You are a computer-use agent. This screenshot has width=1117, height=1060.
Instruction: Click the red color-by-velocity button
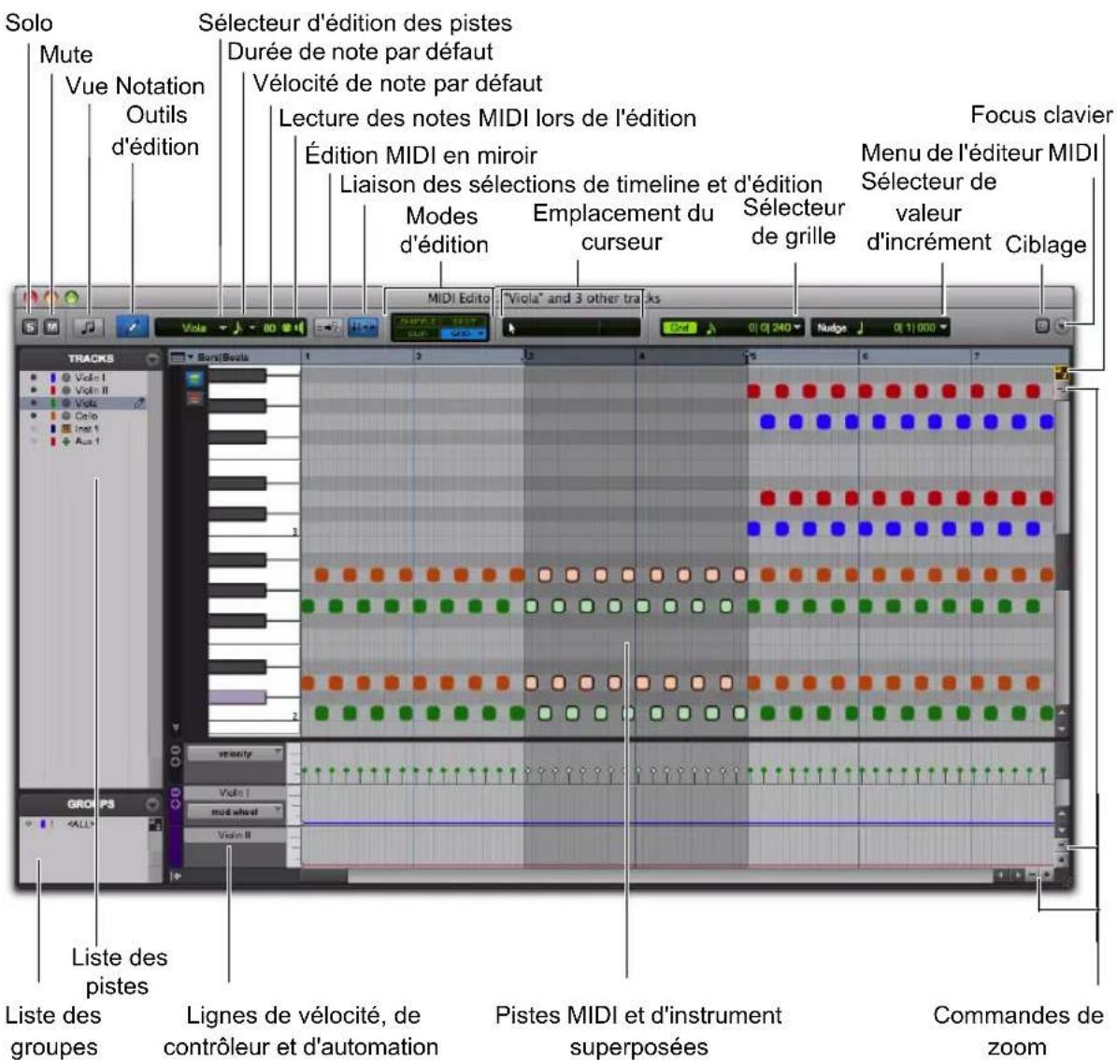click(x=194, y=399)
